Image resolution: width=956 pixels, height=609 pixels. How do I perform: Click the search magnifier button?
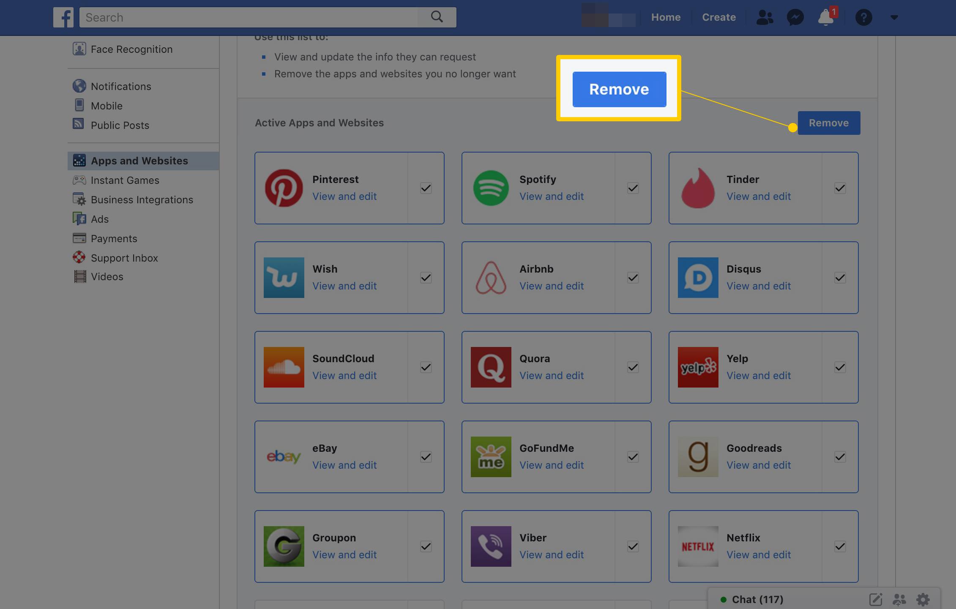437,17
